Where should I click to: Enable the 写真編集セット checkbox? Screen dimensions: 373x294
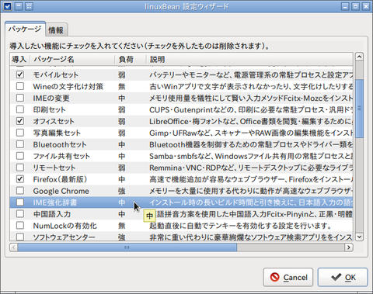20,133
